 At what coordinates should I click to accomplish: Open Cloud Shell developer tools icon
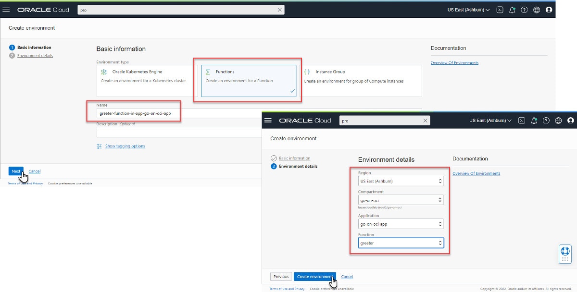(500, 10)
